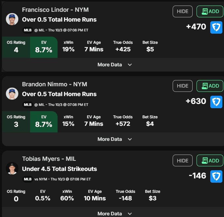Click Tobias Myers player avatar
This screenshot has width=224, height=217.
(x=12, y=168)
